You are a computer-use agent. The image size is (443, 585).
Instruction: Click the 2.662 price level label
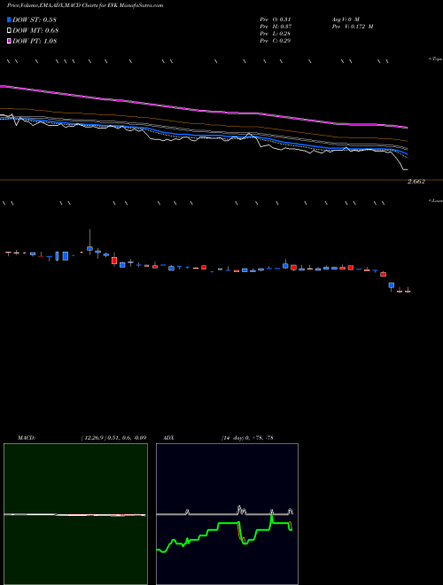point(416,182)
